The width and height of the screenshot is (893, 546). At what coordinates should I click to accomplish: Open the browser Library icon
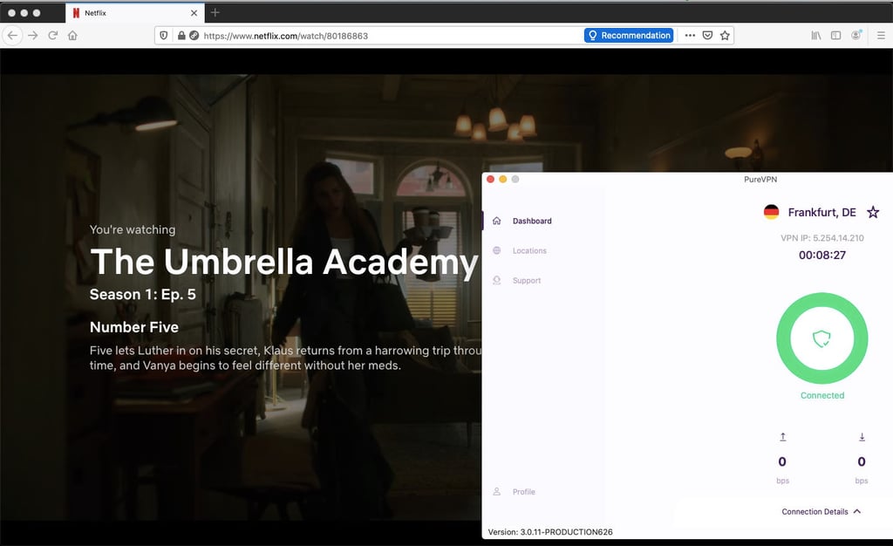(816, 35)
